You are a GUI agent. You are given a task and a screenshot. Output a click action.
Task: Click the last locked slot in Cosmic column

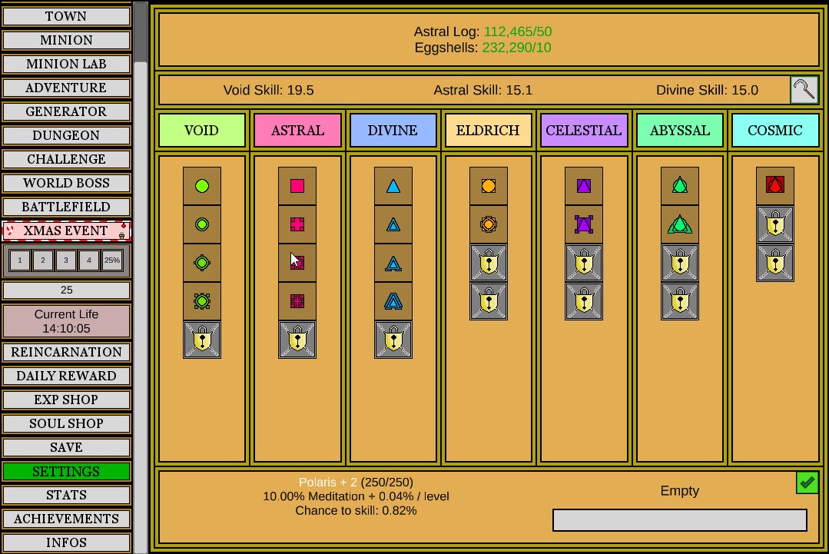pyautogui.click(x=775, y=262)
